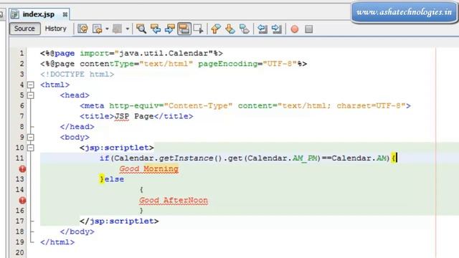The image size is (459, 258).
Task: Click line number 1 in gutter
Action: 22,54
